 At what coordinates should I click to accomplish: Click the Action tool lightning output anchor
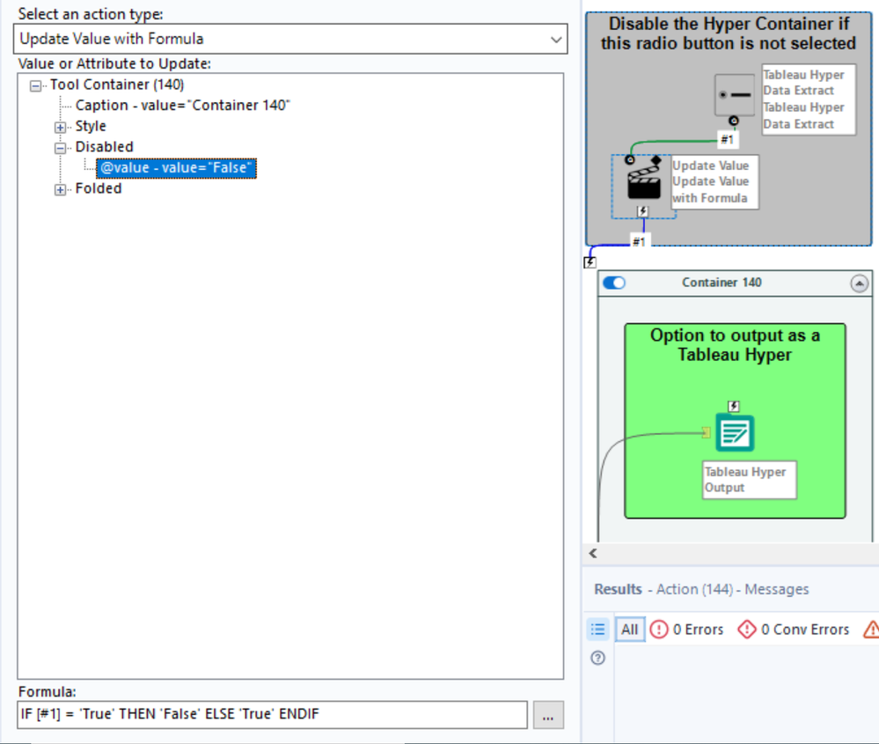tap(643, 211)
